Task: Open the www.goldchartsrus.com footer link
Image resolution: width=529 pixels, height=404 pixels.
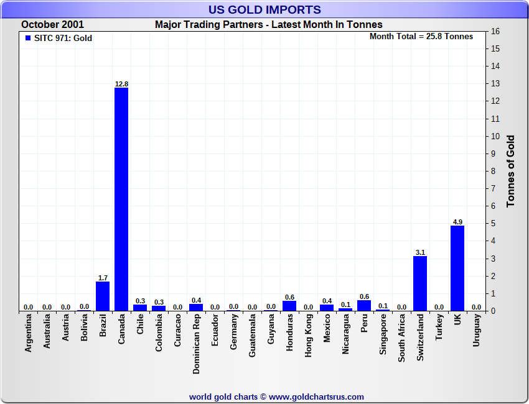Action: point(316,397)
